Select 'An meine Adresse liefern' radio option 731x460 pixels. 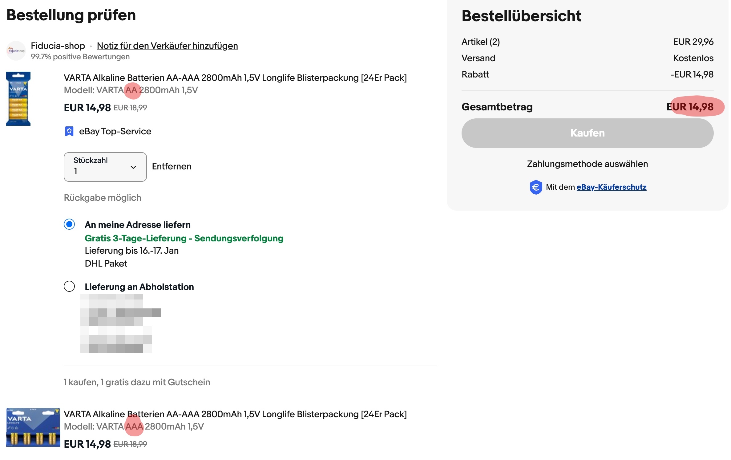69,224
